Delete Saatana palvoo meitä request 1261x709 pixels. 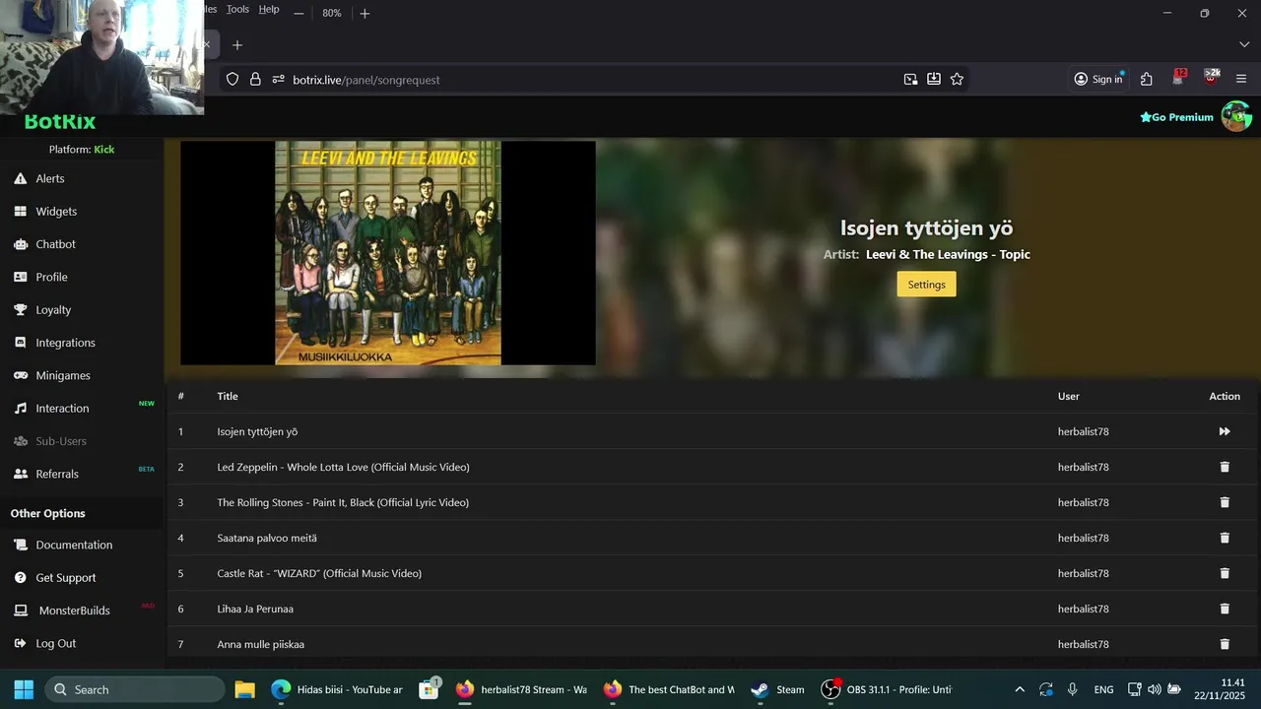click(1225, 538)
